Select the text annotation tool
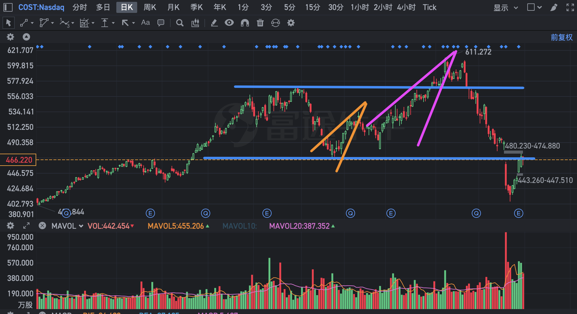Image resolution: width=577 pixels, height=314 pixels. click(145, 22)
